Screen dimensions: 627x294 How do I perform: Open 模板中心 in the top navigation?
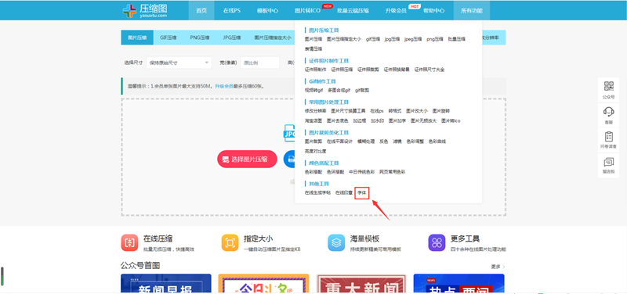coord(267,10)
